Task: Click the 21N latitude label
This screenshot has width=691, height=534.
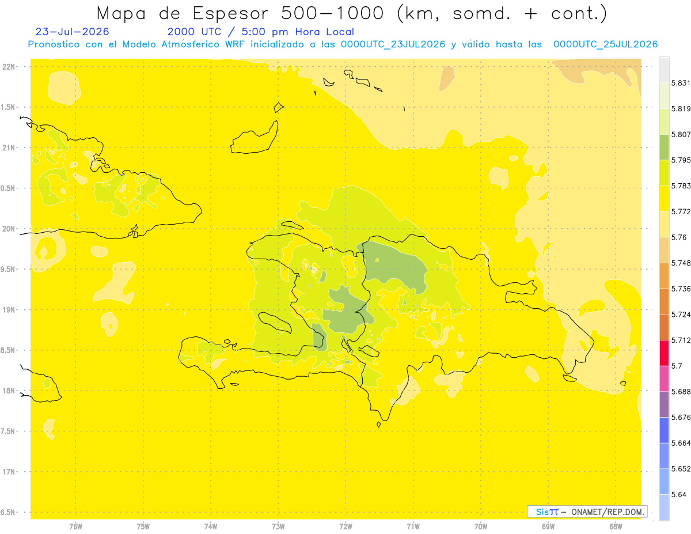Action: coord(9,147)
